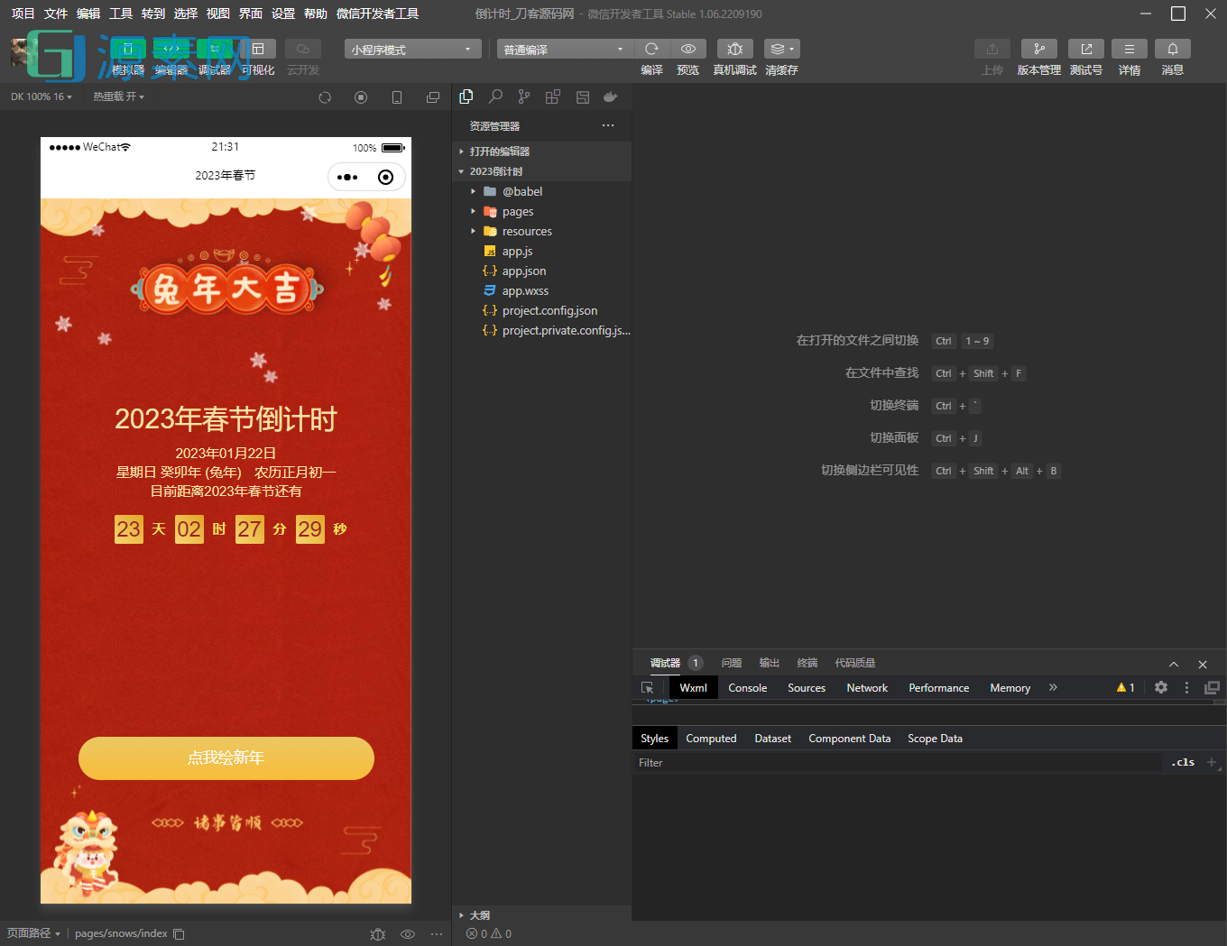Open the Docker whale panel icon
The width and height of the screenshot is (1227, 946).
(x=611, y=97)
